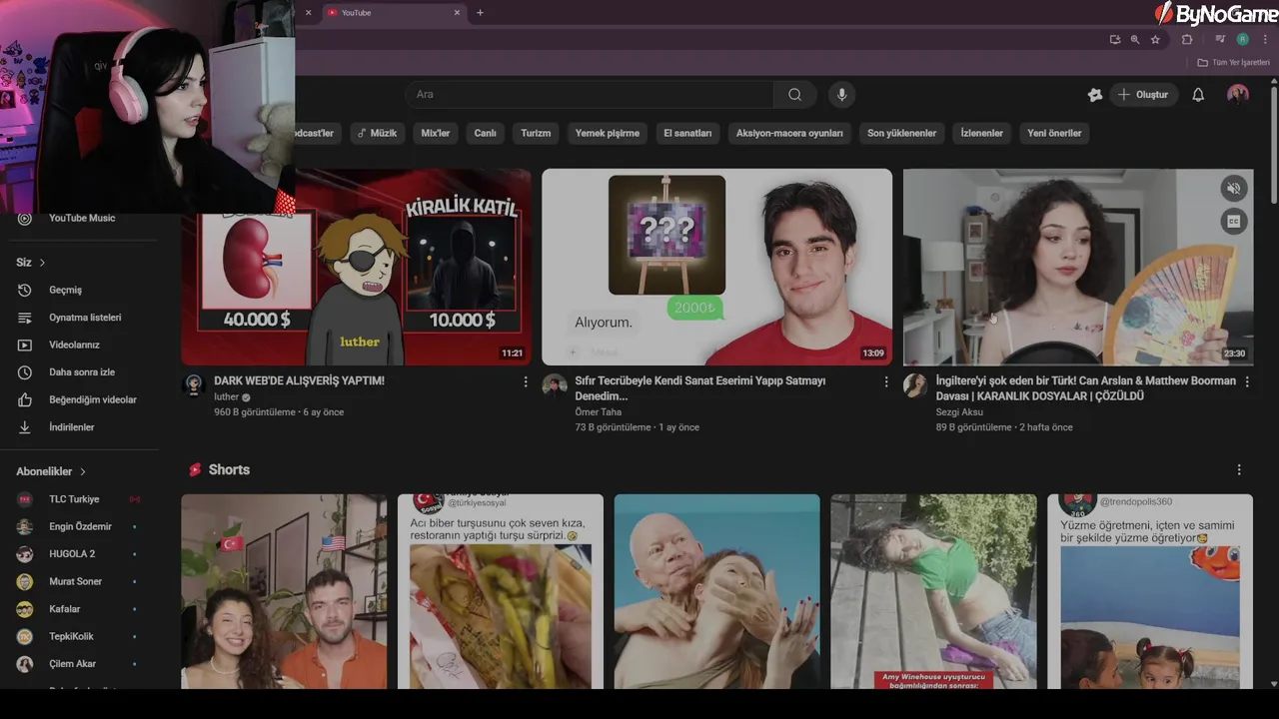
Task: Select the El sanatları filter chip
Action: [x=687, y=133]
